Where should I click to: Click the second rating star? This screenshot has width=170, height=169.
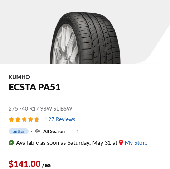tap(18, 119)
